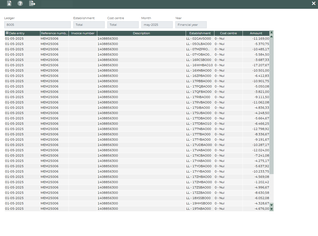The height and width of the screenshot is (236, 318).
Task: Jump to bottom of the list
Action: tap(272, 209)
